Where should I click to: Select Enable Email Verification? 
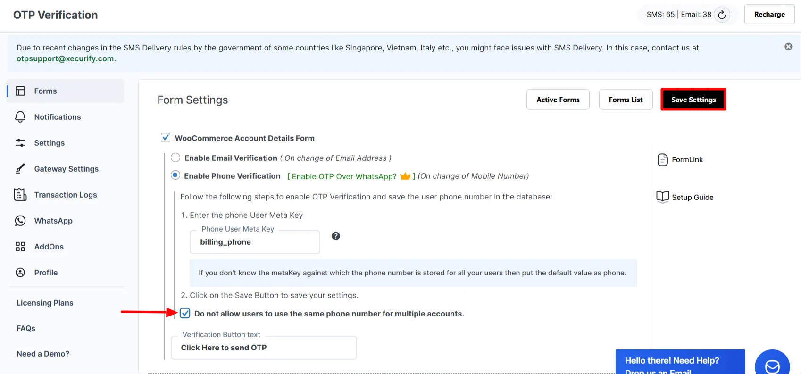(175, 158)
